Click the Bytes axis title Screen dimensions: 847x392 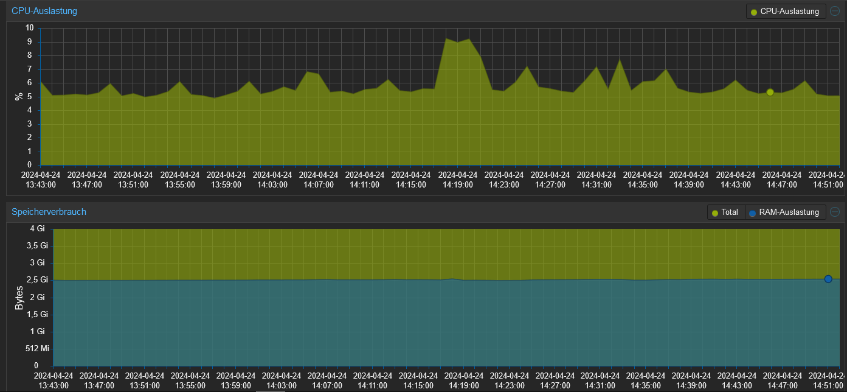(x=19, y=298)
